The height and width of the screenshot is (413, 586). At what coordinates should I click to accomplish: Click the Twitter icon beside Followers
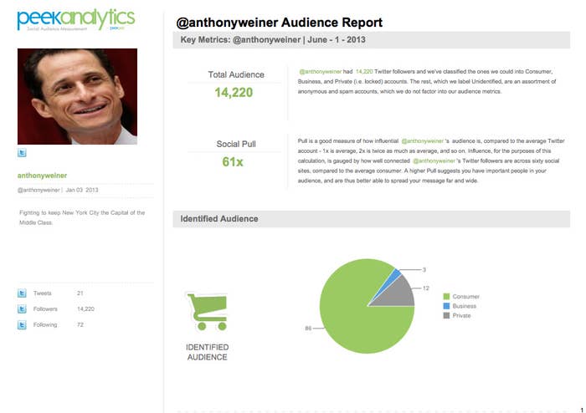(22, 308)
